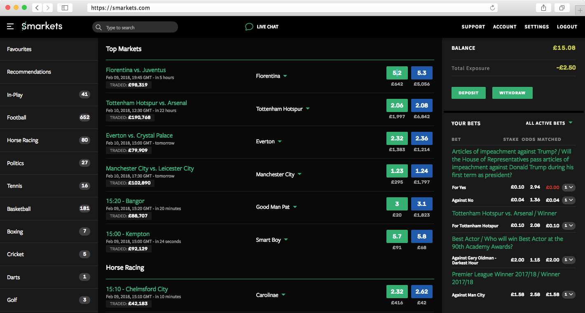585x313 pixels.
Task: Open Fiorentina vs. Juventus market
Action: click(136, 70)
